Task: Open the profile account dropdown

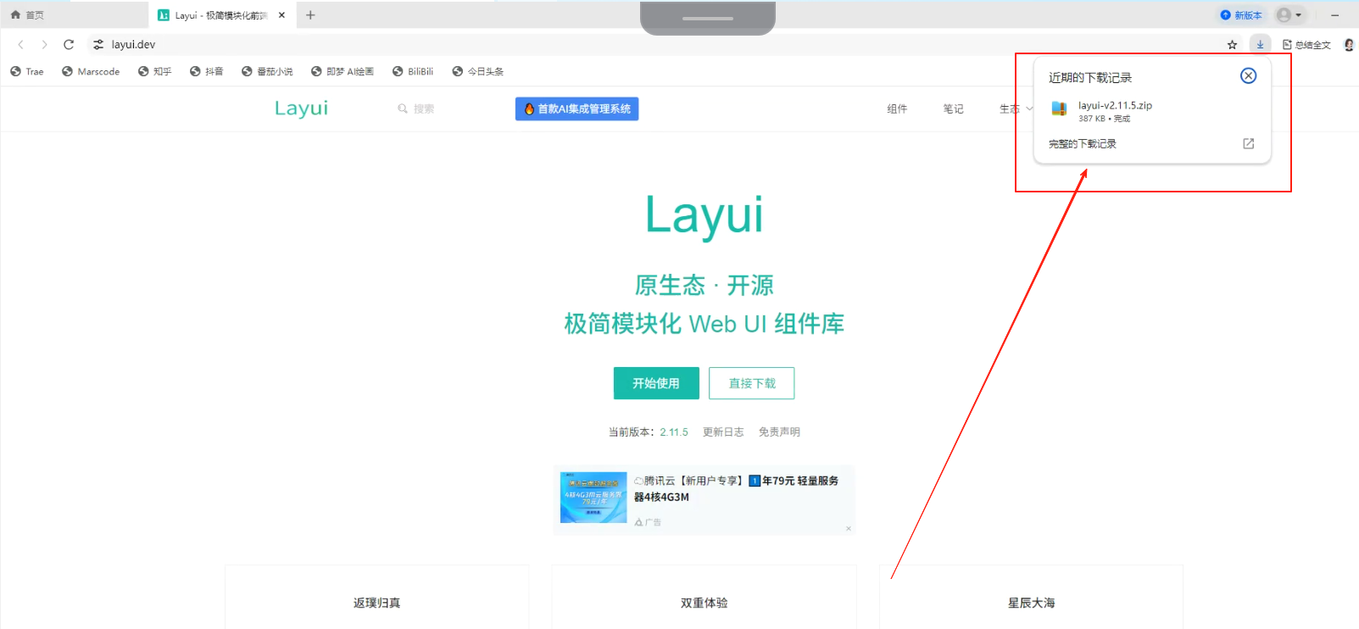Action: pos(1289,15)
